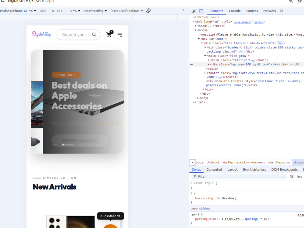This screenshot has height=228, width=304.
Task: Open the hamburger menu on the site
Action: click(x=120, y=35)
